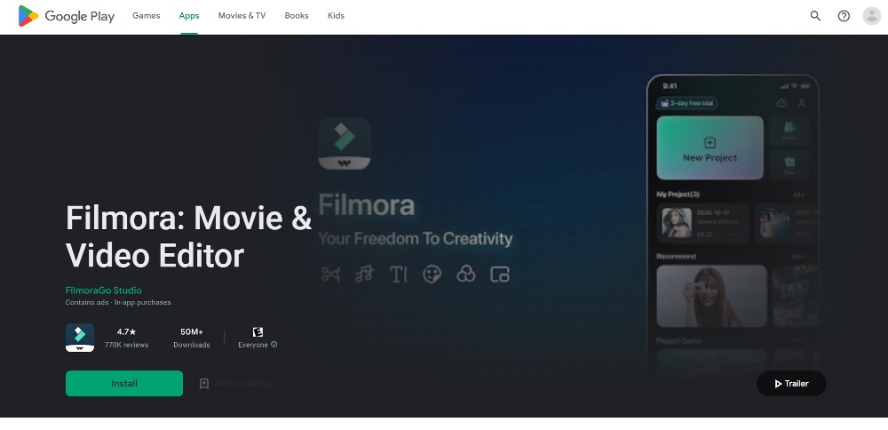This screenshot has height=430, width=888.
Task: Click the Everyone rating E icon
Action: pos(258,332)
